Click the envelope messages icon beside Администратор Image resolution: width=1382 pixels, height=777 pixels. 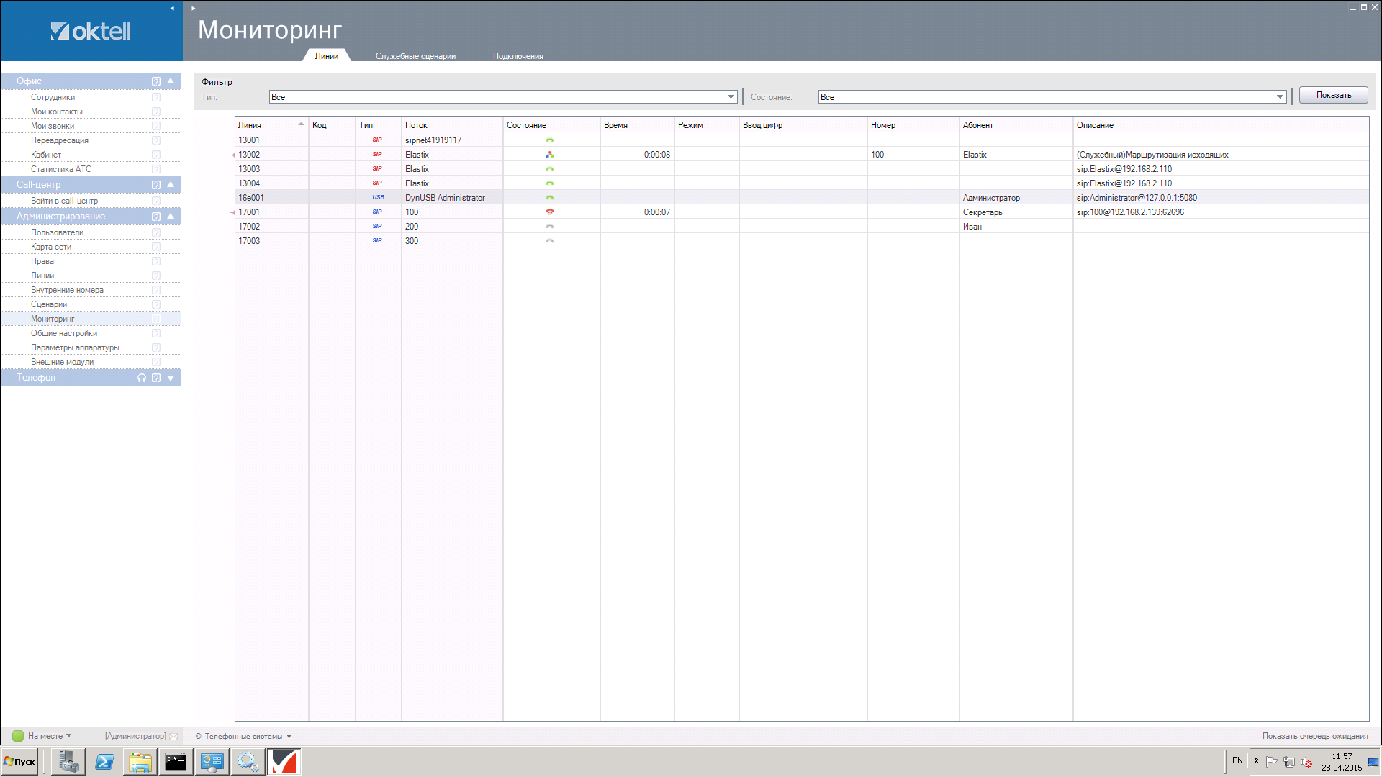click(173, 736)
